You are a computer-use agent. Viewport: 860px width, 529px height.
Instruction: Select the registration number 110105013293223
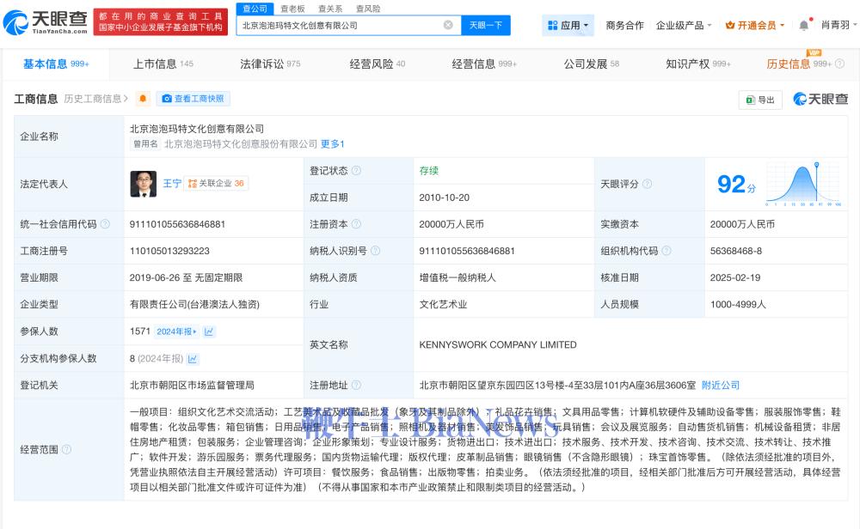[x=169, y=251]
